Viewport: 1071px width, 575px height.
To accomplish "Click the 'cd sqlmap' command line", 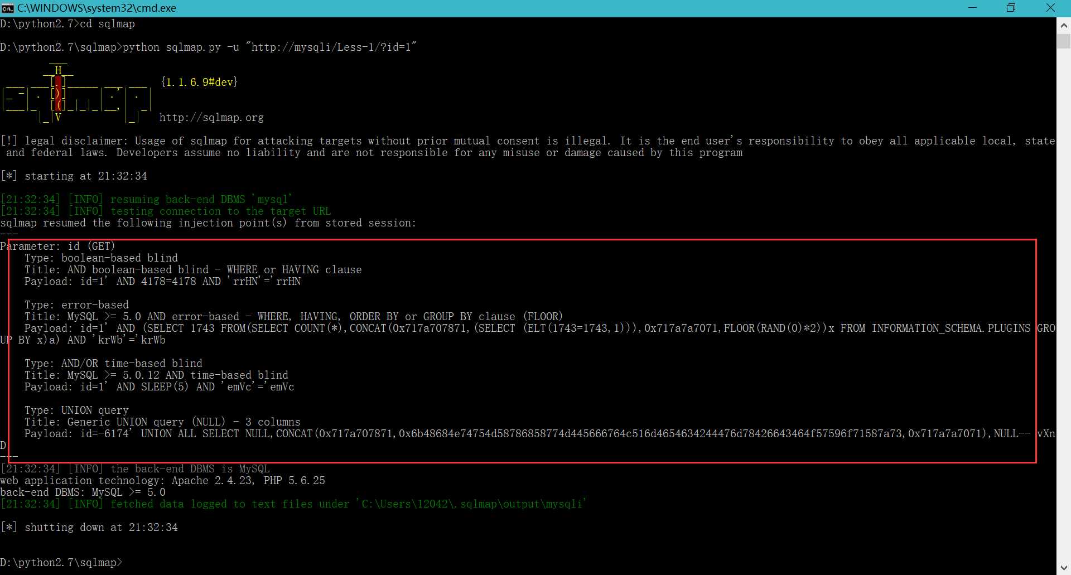I will [x=67, y=24].
